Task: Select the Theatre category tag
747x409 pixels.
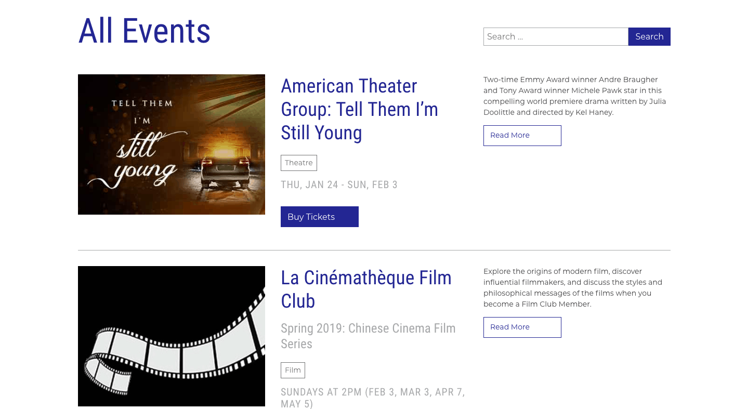Action: pyautogui.click(x=299, y=163)
